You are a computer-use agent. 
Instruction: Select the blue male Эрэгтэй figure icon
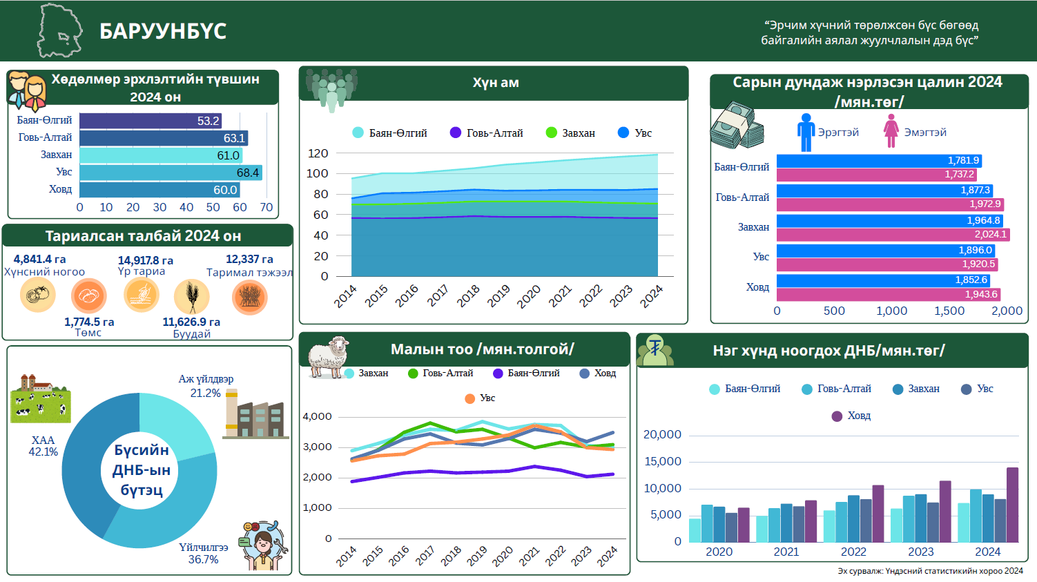[x=806, y=132]
